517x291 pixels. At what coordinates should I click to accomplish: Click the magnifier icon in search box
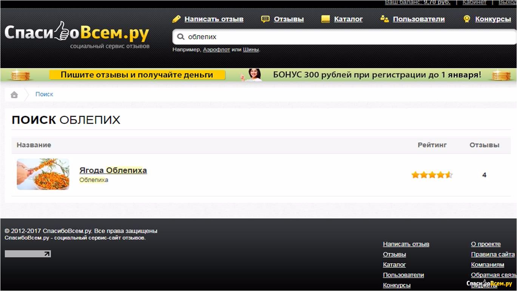click(x=181, y=37)
